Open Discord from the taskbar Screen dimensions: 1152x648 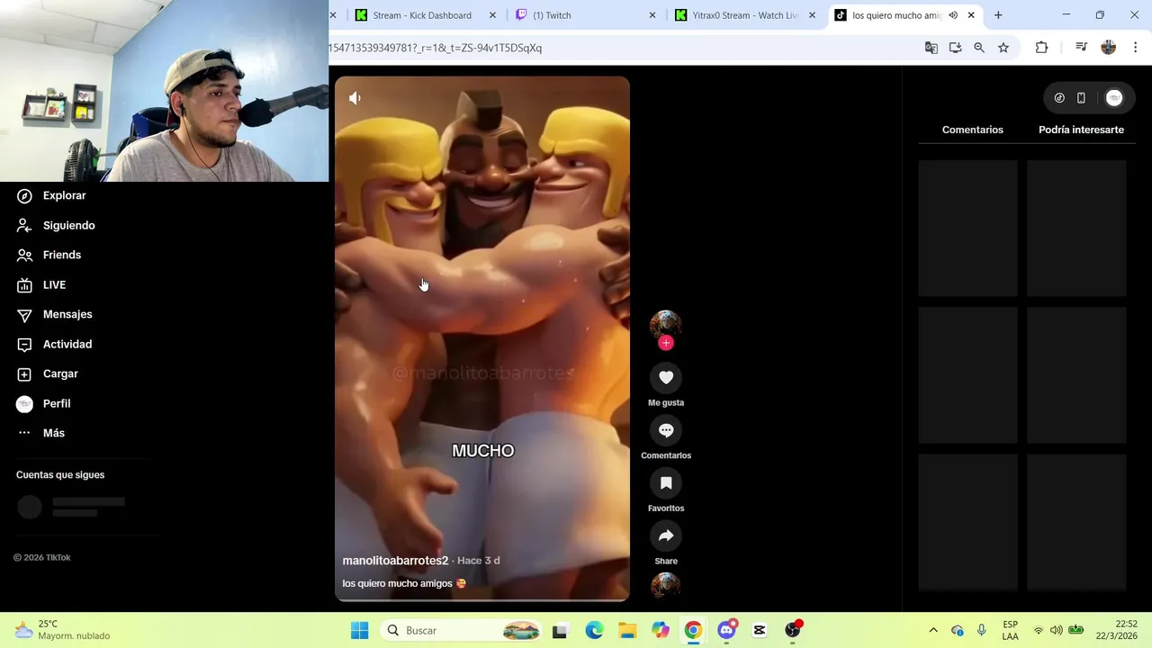727,631
